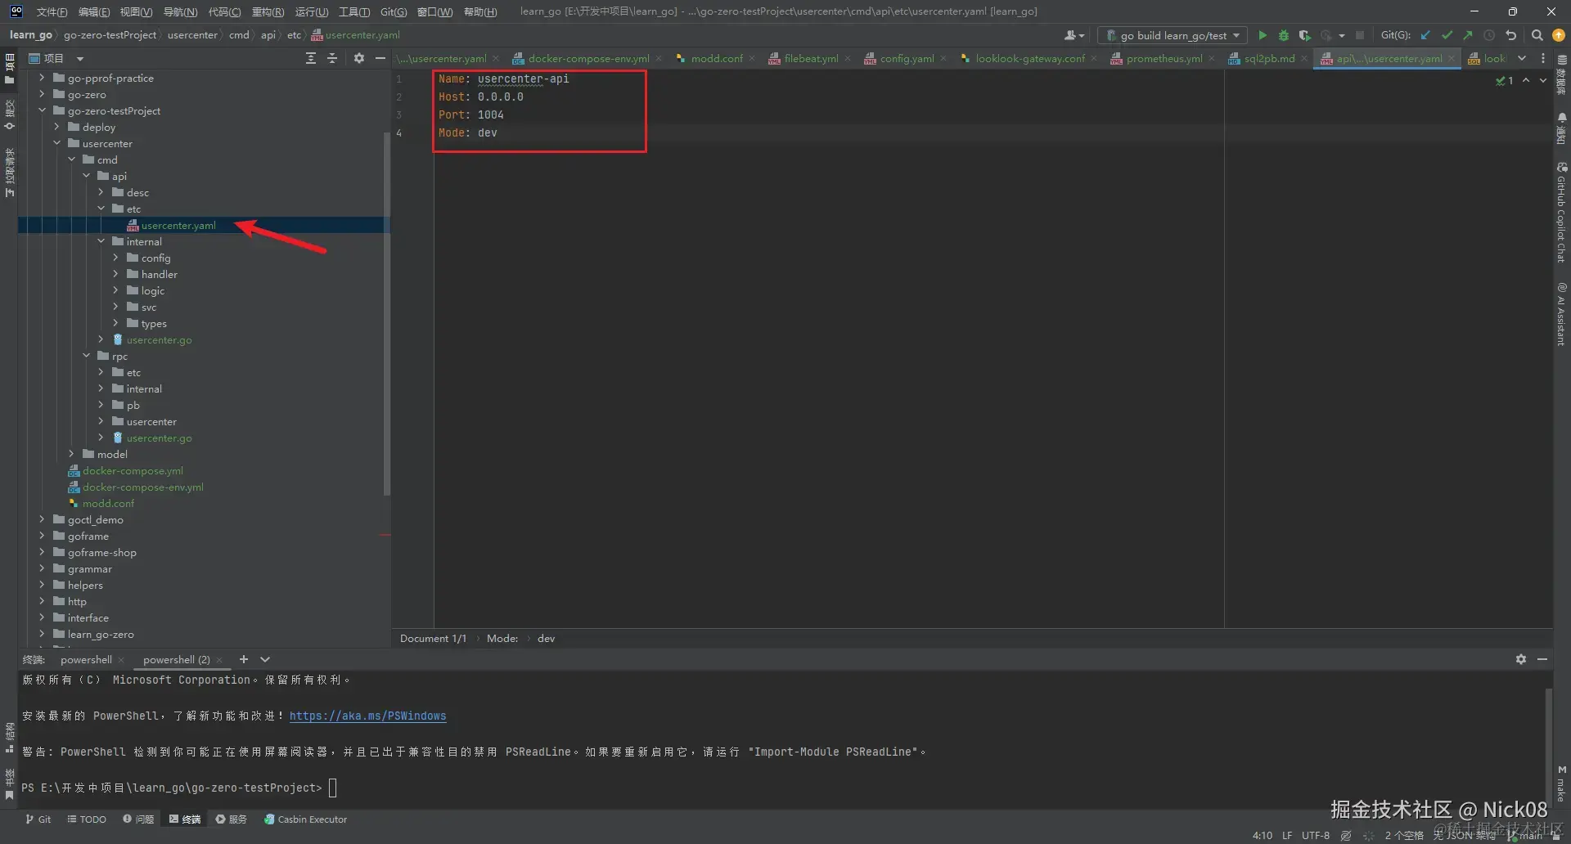Click the orange IDE update icon

(x=1559, y=35)
